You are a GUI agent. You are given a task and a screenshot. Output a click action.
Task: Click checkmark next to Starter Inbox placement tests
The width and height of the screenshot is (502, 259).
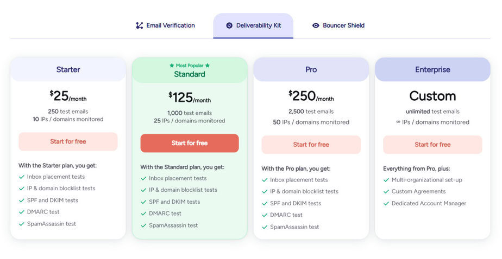[21, 177]
